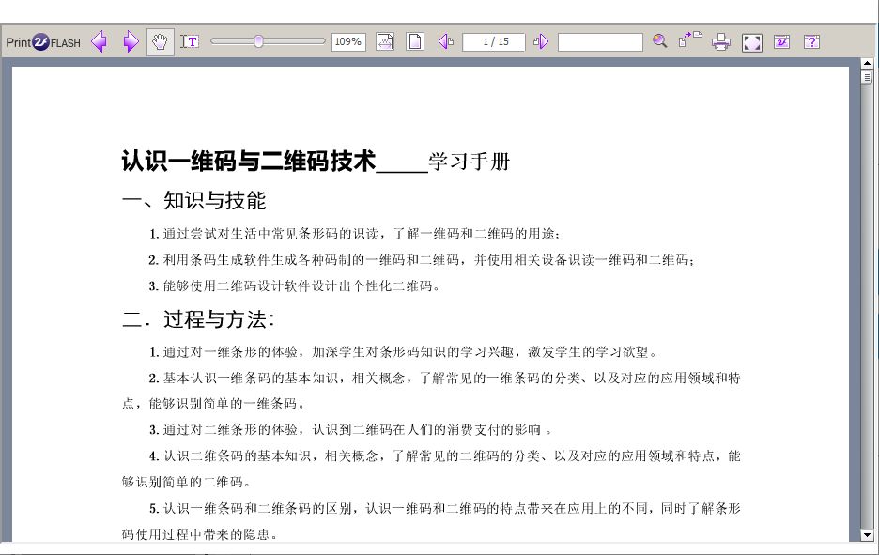
Task: Click the Print2Flash logo
Action: pyautogui.click(x=43, y=42)
